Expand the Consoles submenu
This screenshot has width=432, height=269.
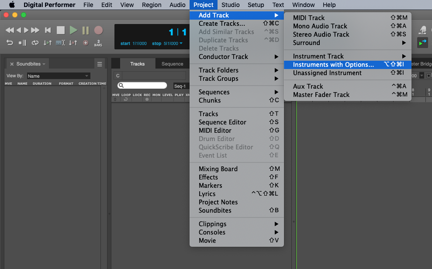tap(237, 232)
